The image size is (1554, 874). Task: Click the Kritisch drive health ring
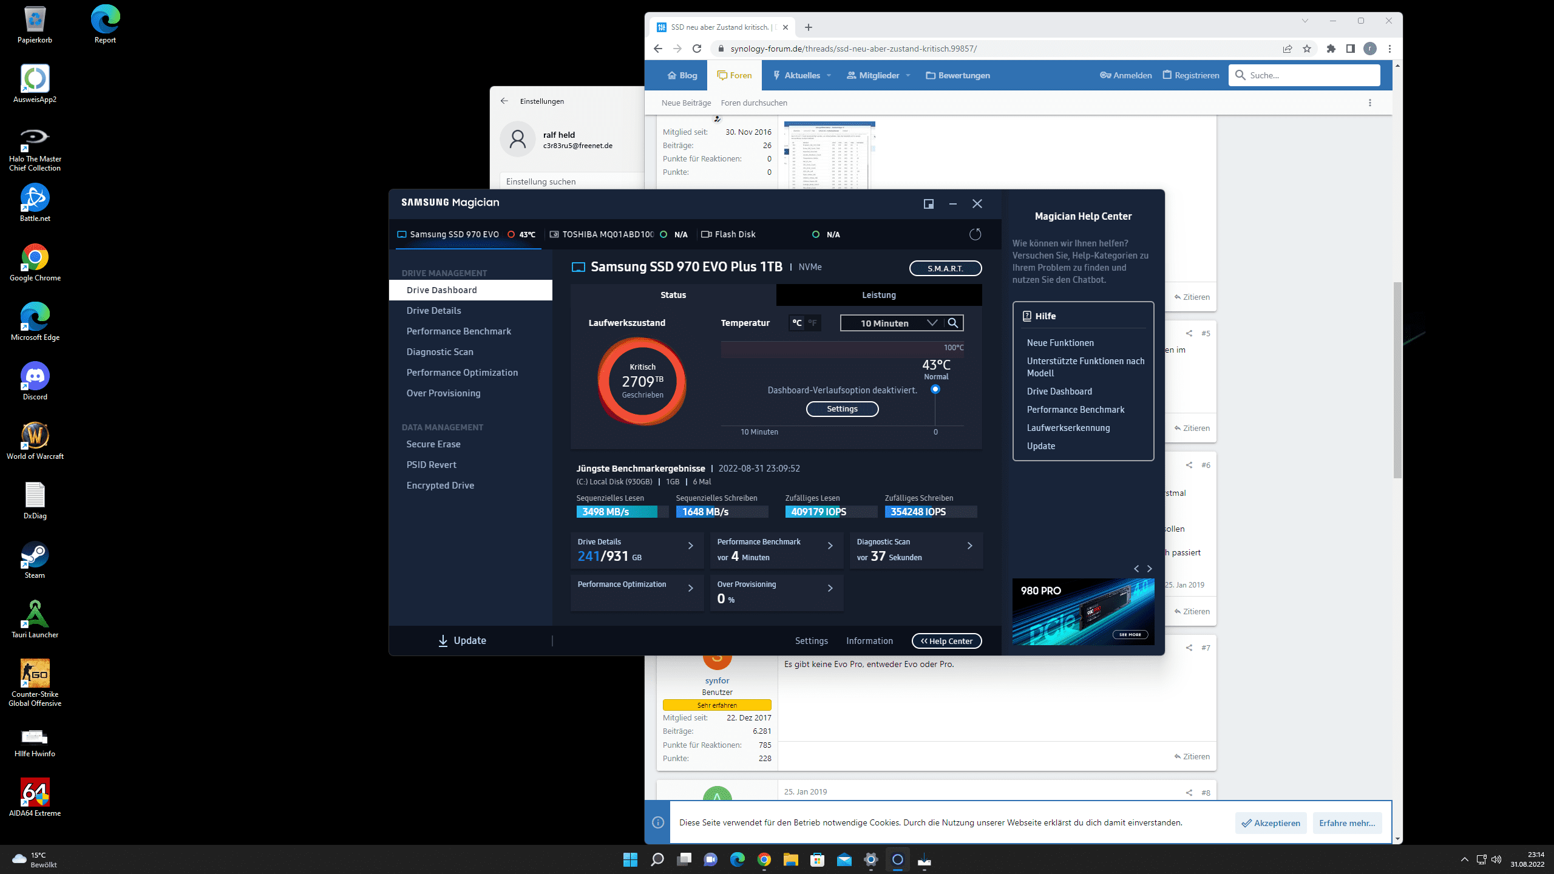[x=642, y=381]
